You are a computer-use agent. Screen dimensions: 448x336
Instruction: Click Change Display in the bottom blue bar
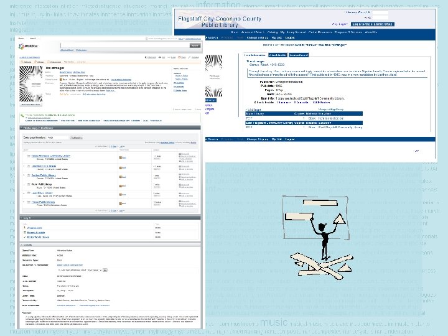coord(258,139)
